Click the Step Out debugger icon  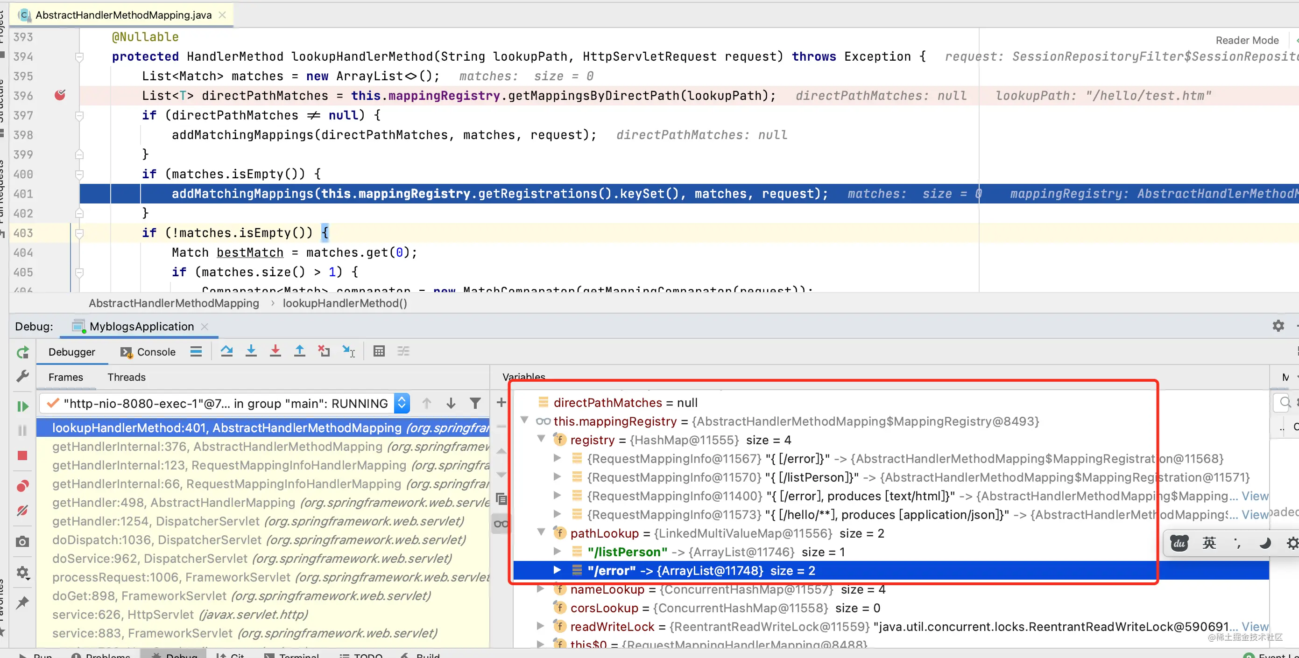pos(300,351)
